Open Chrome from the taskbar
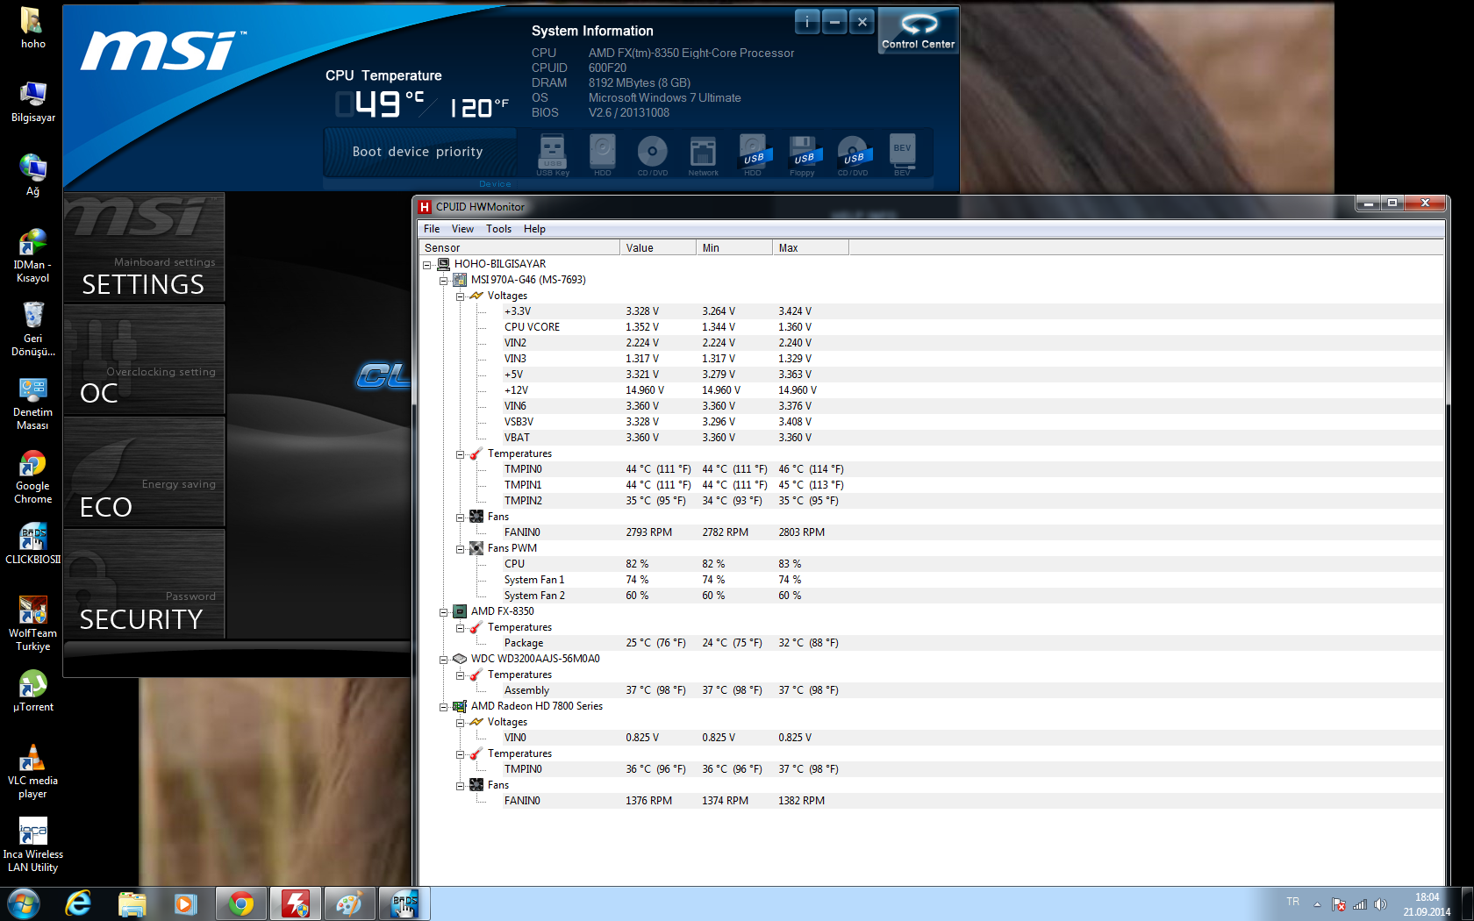This screenshot has height=921, width=1474. click(240, 903)
